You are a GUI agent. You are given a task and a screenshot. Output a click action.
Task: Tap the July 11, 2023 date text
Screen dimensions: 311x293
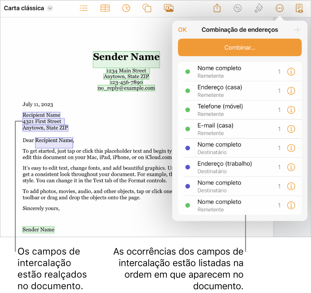(x=38, y=104)
